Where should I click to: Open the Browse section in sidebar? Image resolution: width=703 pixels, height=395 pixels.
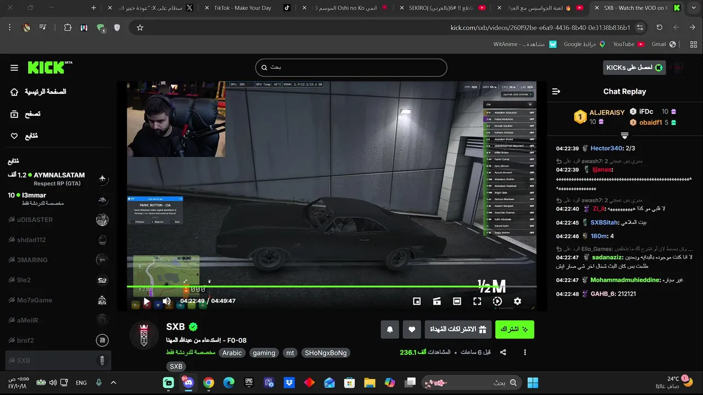(25, 114)
